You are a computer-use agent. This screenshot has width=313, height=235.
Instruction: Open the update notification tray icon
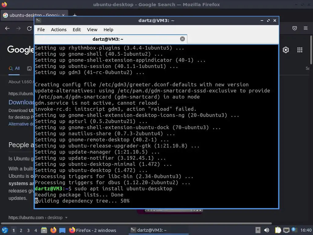(x=294, y=230)
